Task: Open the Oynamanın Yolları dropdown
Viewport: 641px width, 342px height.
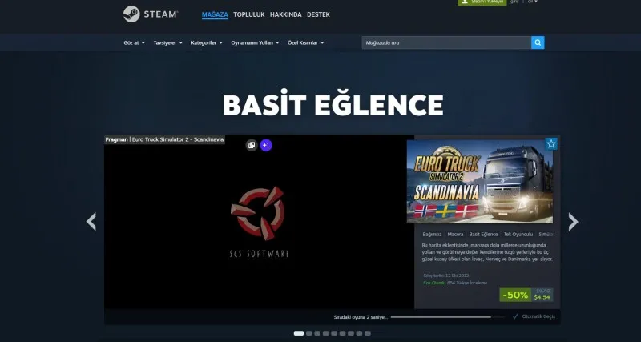Action: coord(255,42)
